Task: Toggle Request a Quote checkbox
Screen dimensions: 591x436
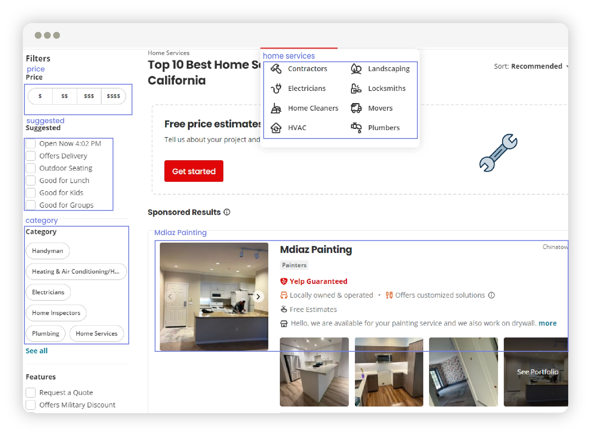Action: [x=31, y=393]
